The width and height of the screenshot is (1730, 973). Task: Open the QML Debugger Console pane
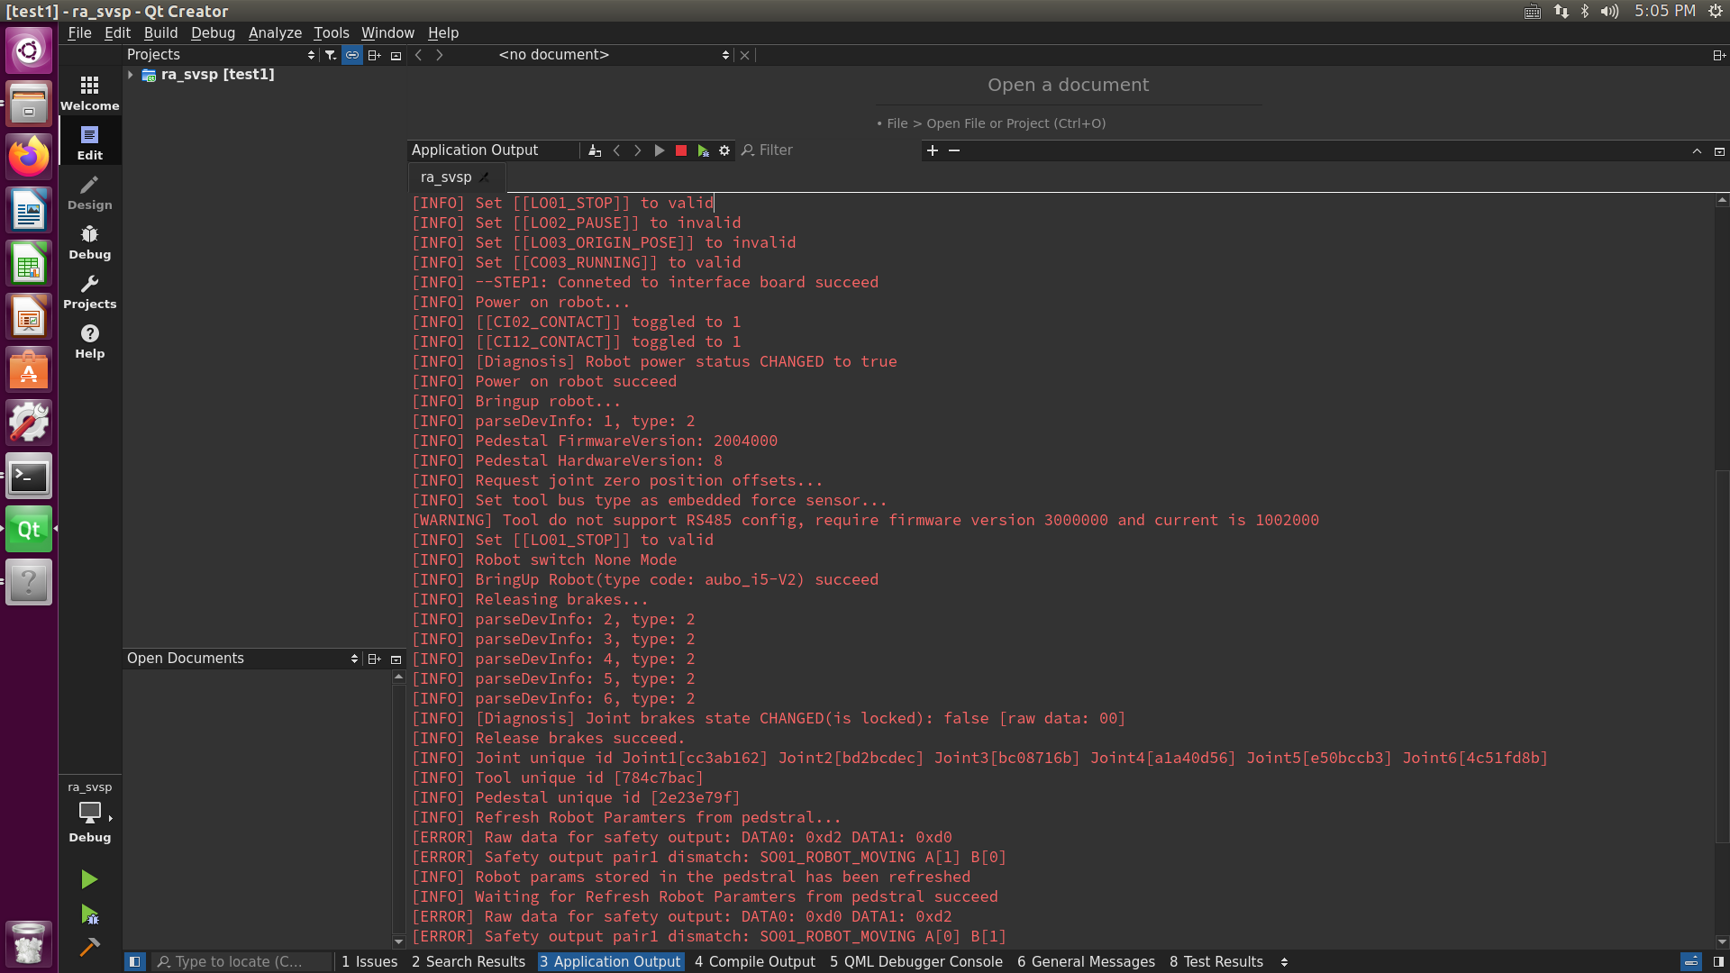[x=916, y=961]
